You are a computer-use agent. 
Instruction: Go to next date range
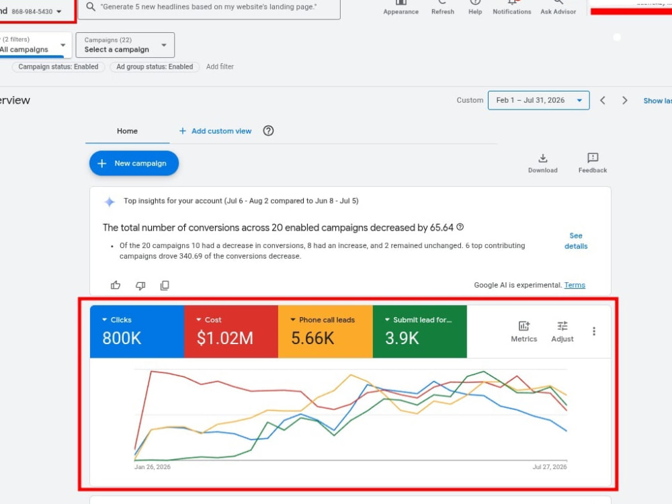tap(625, 100)
